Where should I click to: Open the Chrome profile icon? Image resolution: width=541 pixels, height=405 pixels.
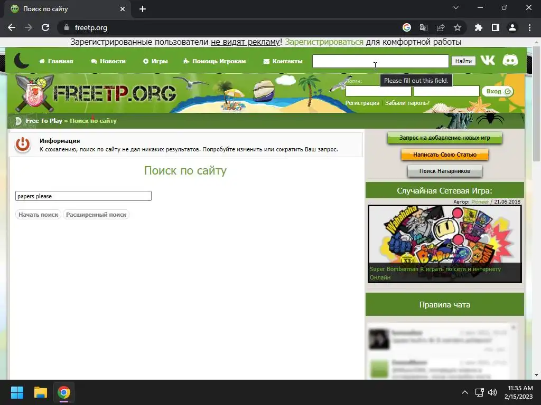point(512,27)
